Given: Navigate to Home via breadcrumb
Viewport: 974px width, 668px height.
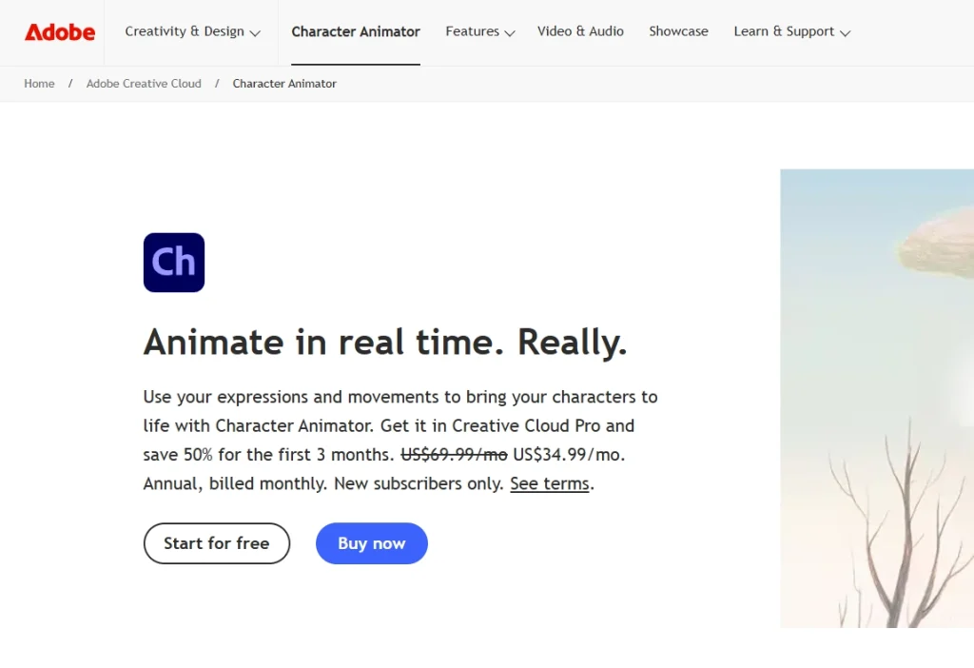Looking at the screenshot, I should tap(39, 84).
